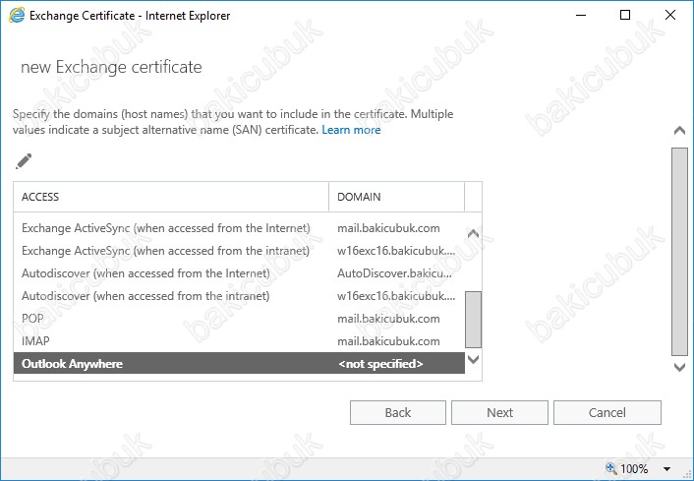Screen dimensions: 694x481
Task: Open the Learn more link
Action: tap(351, 130)
